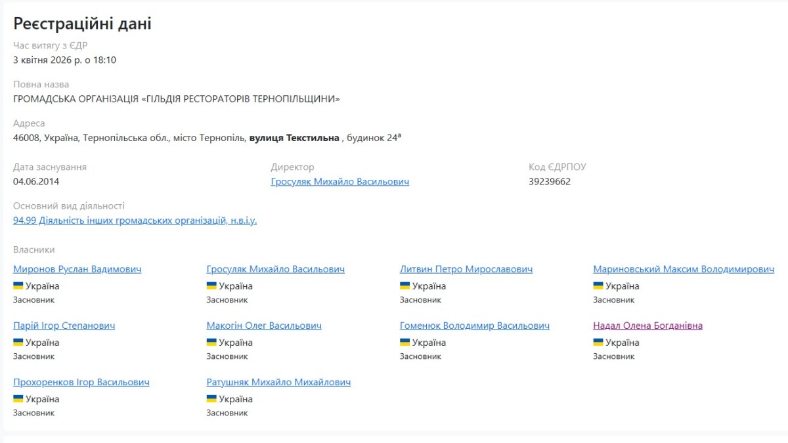Open director link Гросуляк Михайло Васильович
Image resolution: width=788 pixels, height=443 pixels.
pos(339,182)
